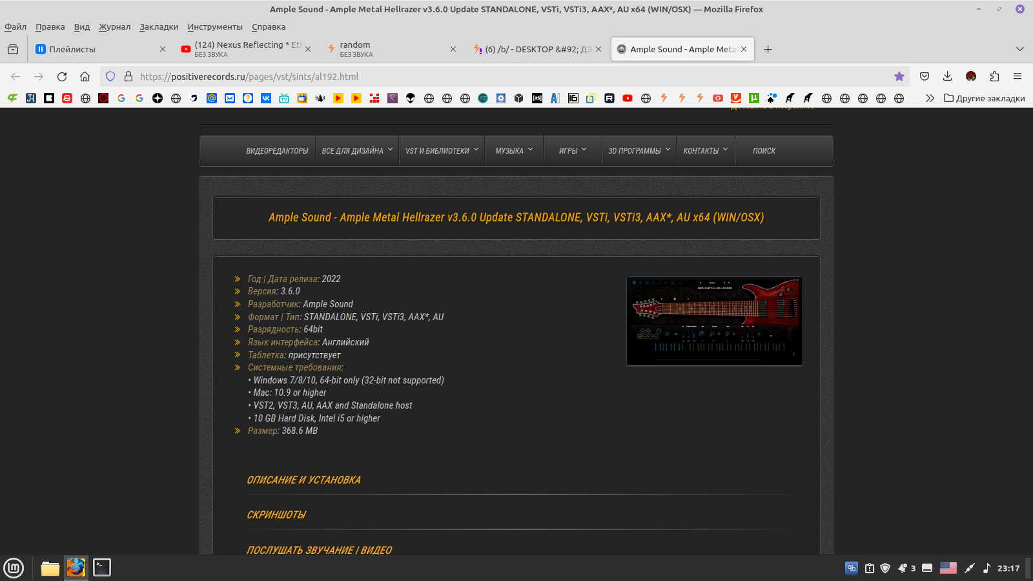The width and height of the screenshot is (1033, 581).
Task: Open the Linux Mint start menu
Action: tap(14, 568)
